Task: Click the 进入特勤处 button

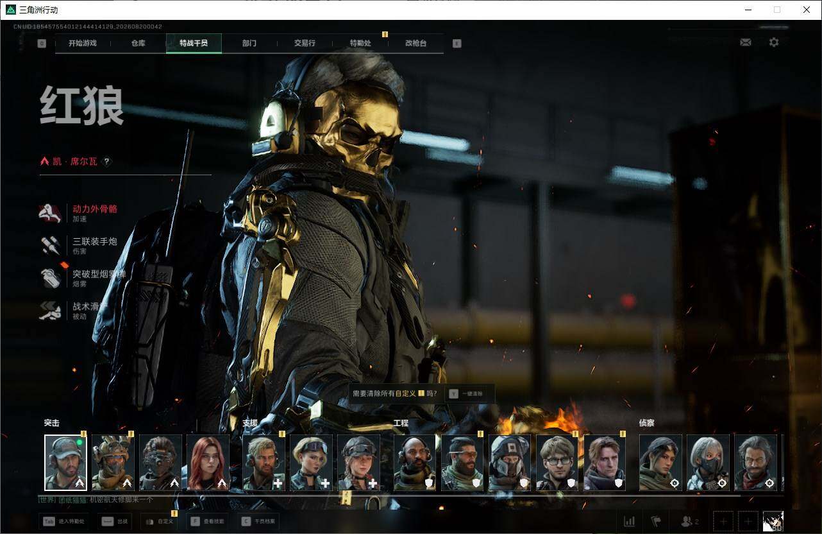Action: click(63, 521)
